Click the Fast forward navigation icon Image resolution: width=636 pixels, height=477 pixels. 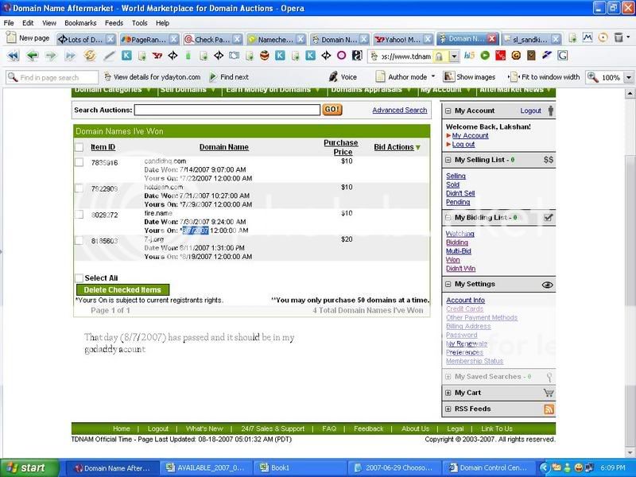(70, 56)
